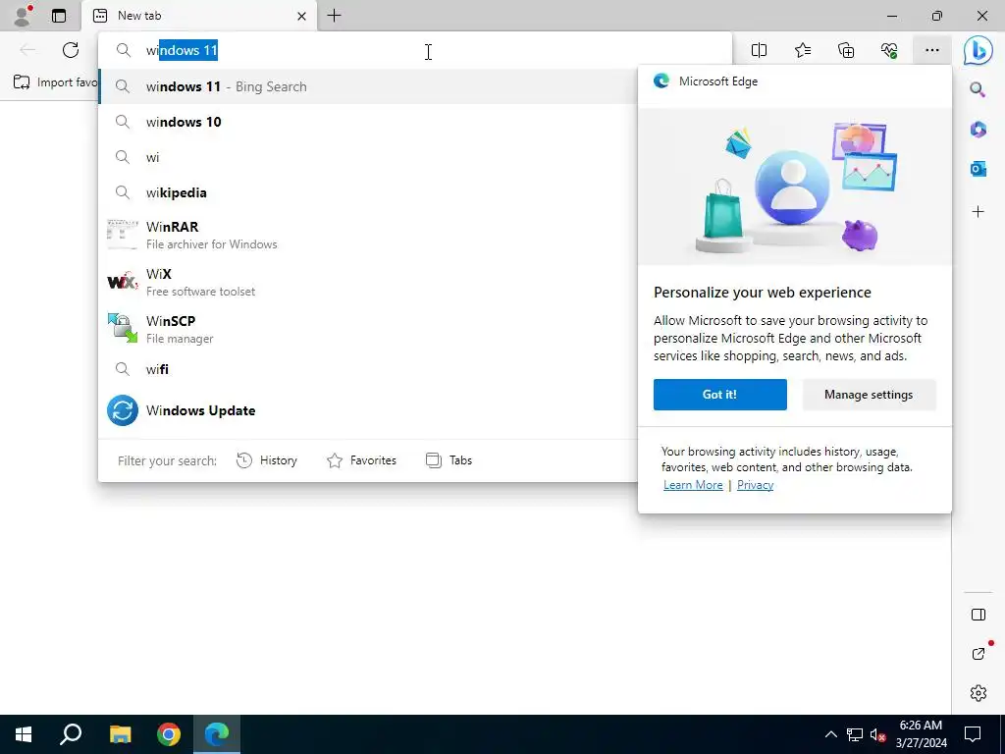Viewport: 1005px width, 754px height.
Task: Click the refresh page icon
Action: coord(71,50)
